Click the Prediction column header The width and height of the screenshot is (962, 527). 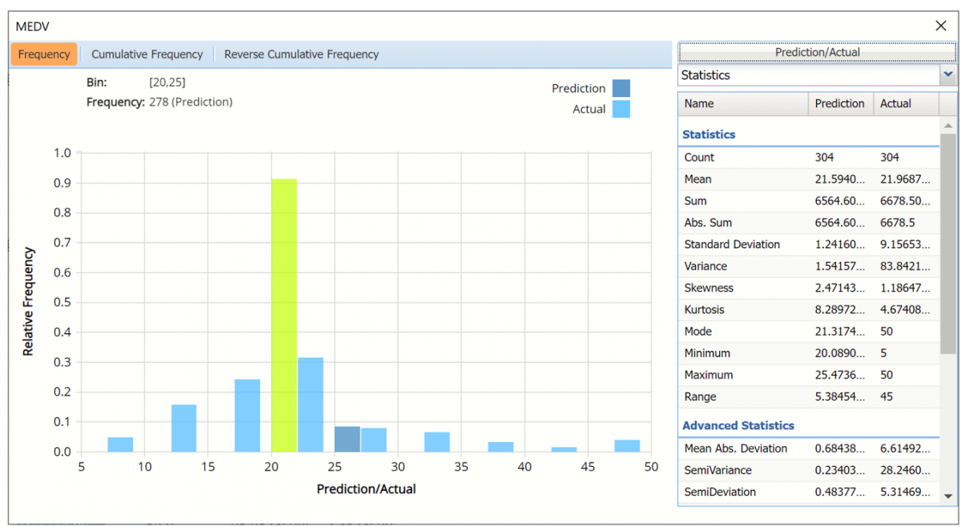pos(839,103)
